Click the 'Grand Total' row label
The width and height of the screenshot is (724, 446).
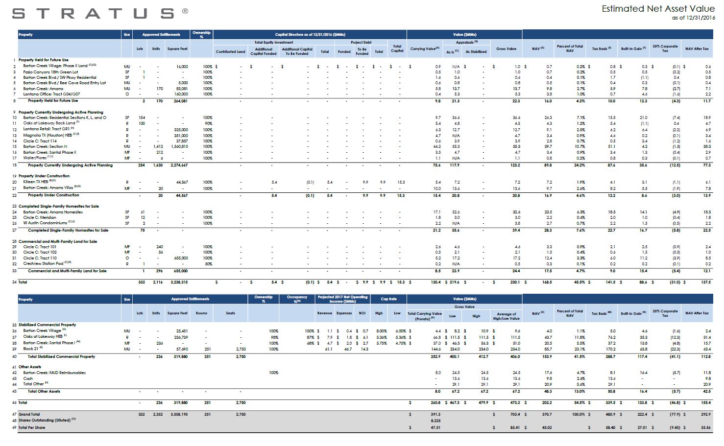tap(29, 414)
